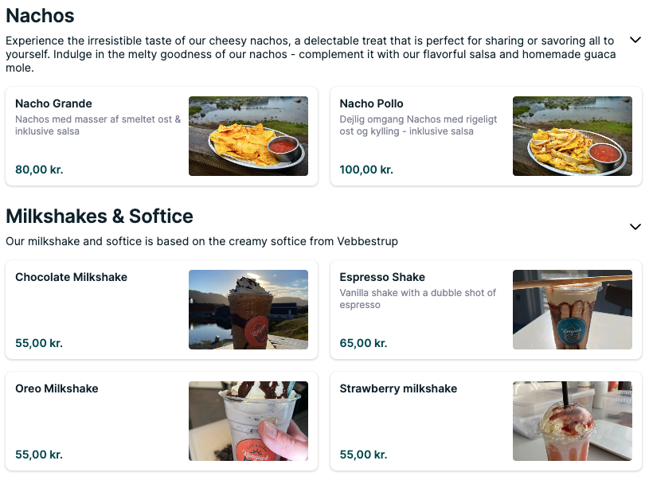The width and height of the screenshot is (649, 480).
Task: Select the Nacho Grande item title
Action: 53,103
